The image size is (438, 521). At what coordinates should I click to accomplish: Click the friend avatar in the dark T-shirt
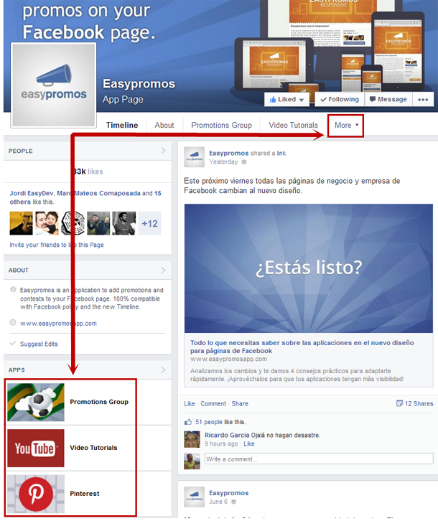pos(124,224)
